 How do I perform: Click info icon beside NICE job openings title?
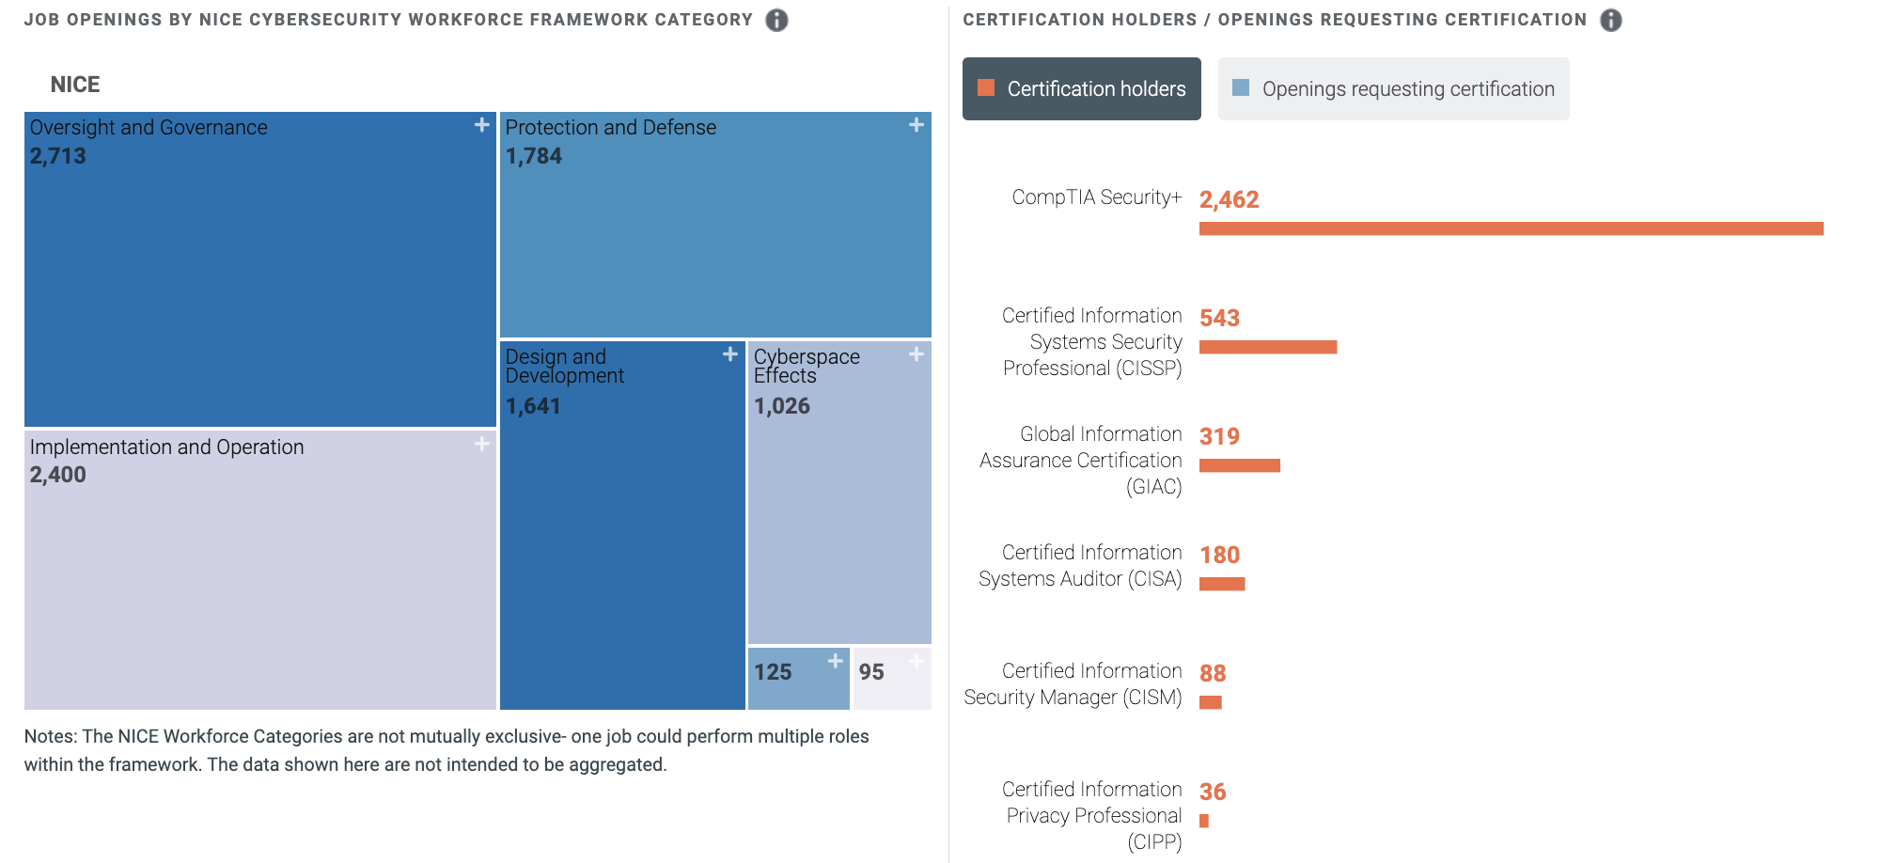click(x=776, y=20)
